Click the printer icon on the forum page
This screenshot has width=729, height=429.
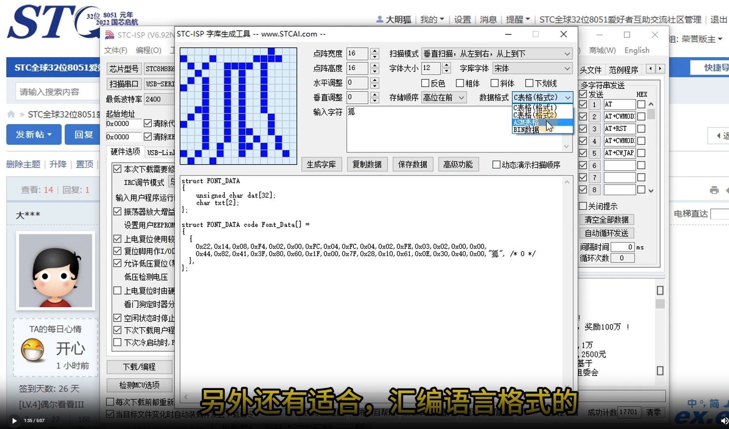(714, 190)
